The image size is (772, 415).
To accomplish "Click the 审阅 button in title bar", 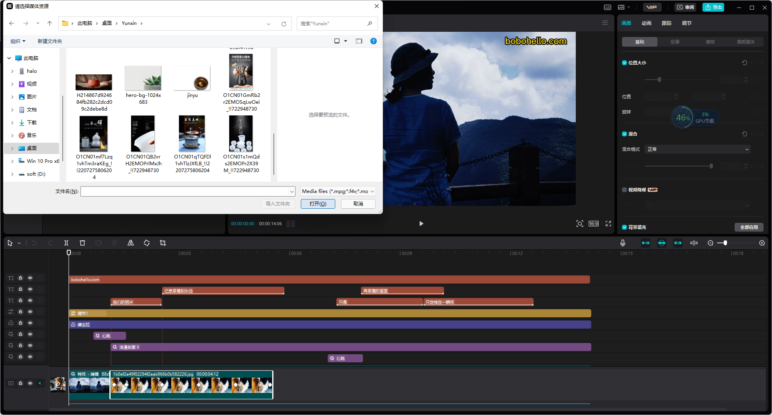I will click(x=685, y=7).
